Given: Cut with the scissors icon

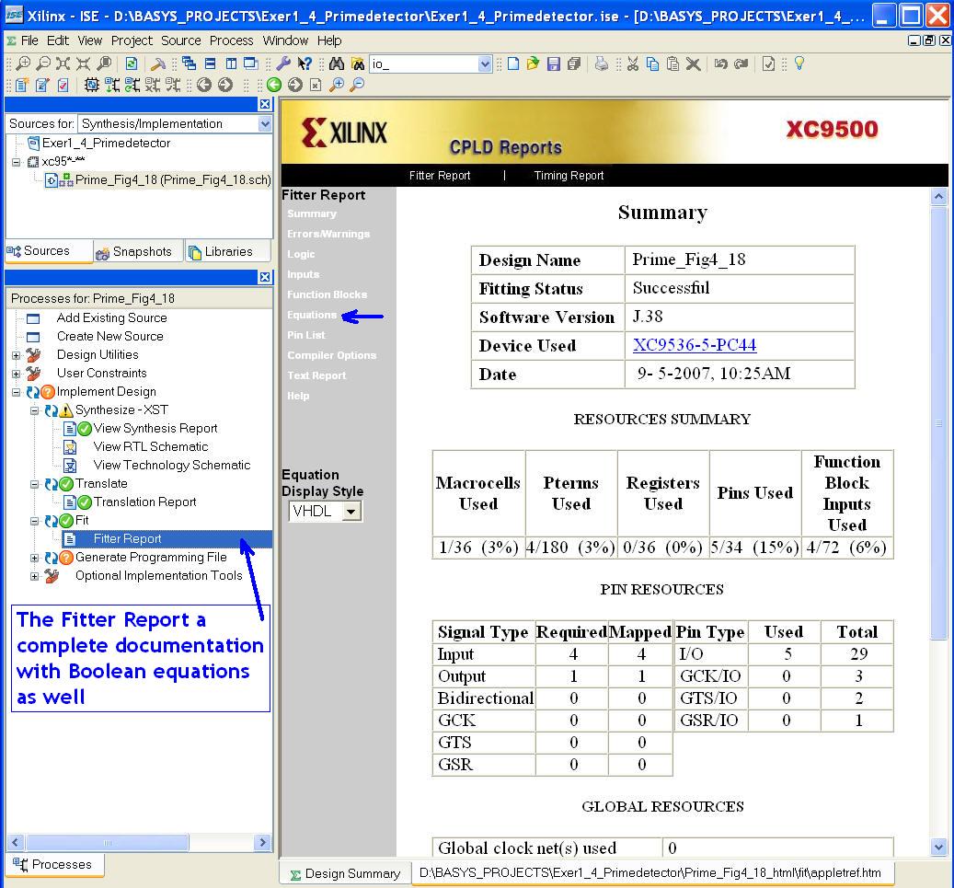Looking at the screenshot, I should pyautogui.click(x=633, y=63).
